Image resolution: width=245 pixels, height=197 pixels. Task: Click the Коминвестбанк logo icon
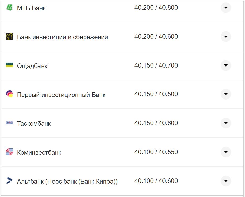(9, 152)
